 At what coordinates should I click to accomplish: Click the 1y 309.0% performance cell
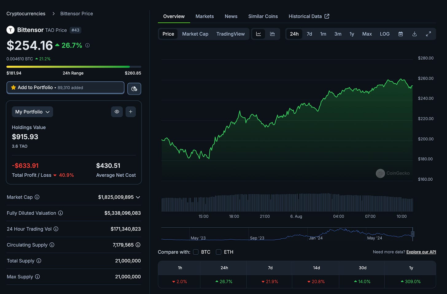point(410,281)
